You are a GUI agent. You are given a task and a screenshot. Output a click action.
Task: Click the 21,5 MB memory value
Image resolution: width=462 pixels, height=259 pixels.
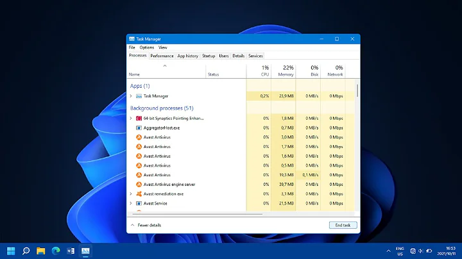tap(286, 203)
